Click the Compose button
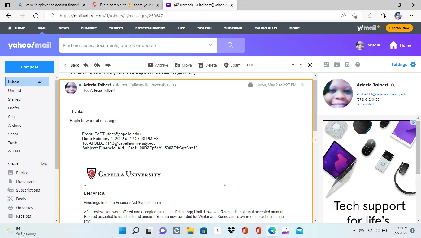421x238 pixels. pos(30,67)
